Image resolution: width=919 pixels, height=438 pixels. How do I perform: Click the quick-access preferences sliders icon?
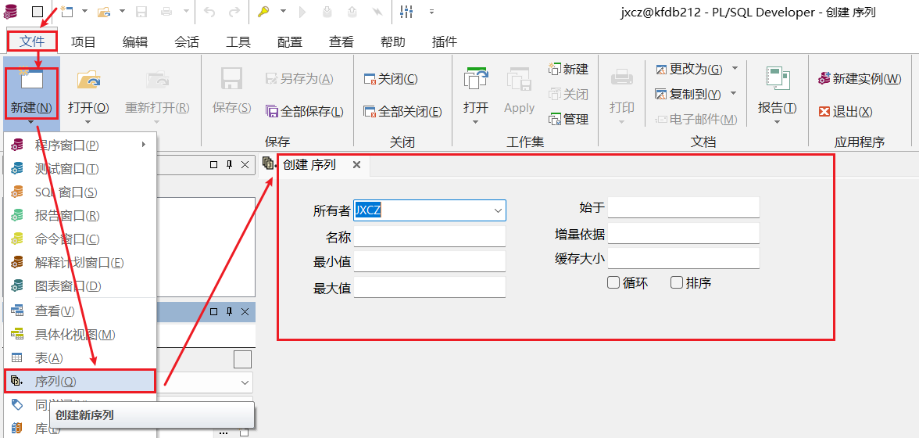pyautogui.click(x=406, y=11)
